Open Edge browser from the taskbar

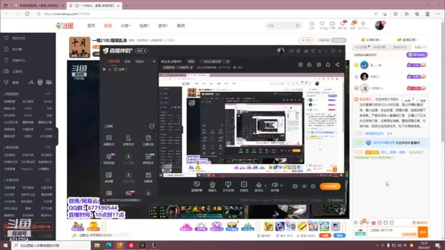point(108,246)
